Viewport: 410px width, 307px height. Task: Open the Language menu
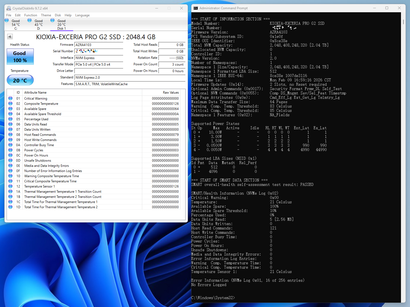tap(82, 15)
